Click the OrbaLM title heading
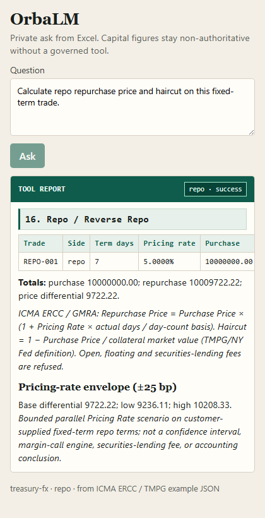This screenshot has width=265, height=518. [45, 20]
